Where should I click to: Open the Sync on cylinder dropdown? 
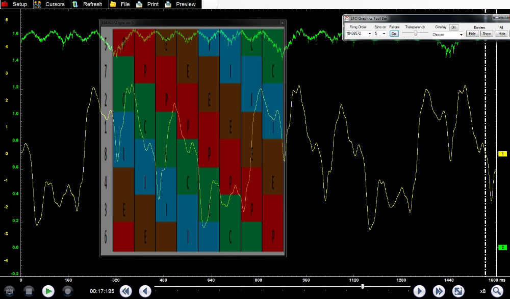click(x=380, y=34)
